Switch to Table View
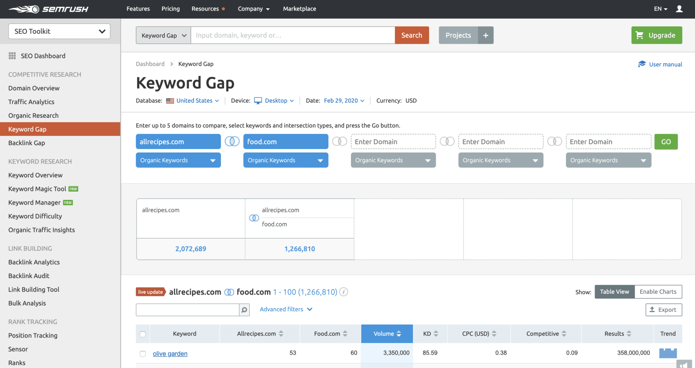The width and height of the screenshot is (695, 368). coord(614,292)
